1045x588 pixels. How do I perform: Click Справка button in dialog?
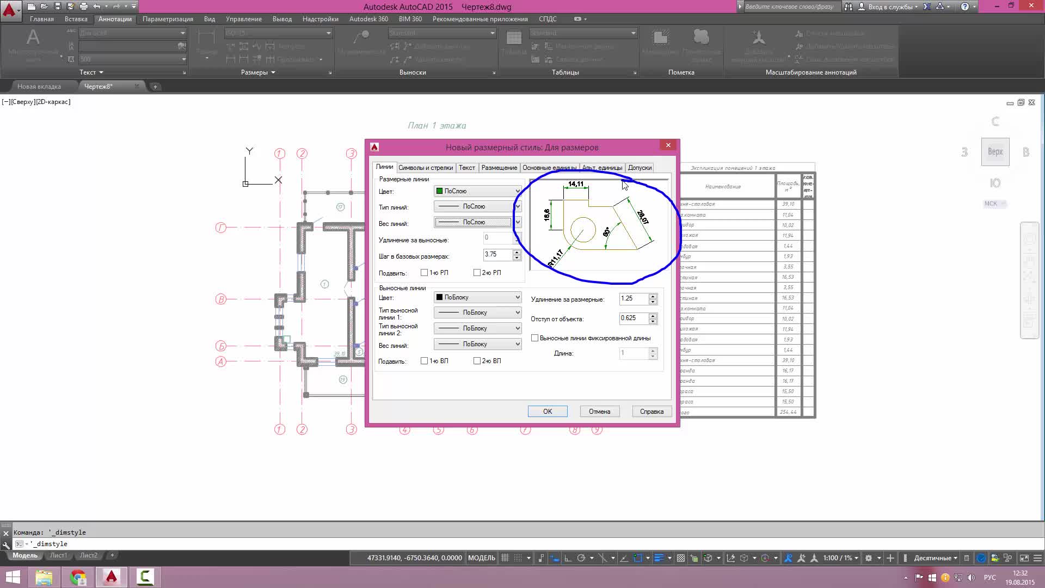pos(651,412)
